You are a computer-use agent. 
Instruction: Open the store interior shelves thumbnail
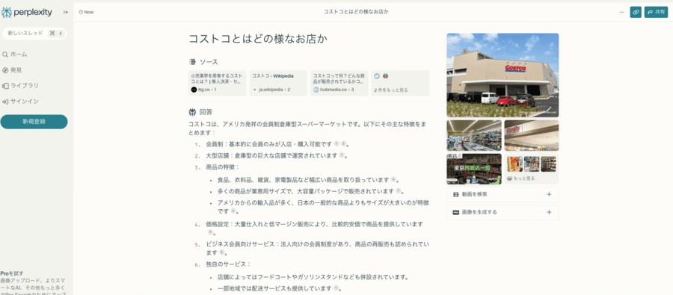tap(474, 135)
